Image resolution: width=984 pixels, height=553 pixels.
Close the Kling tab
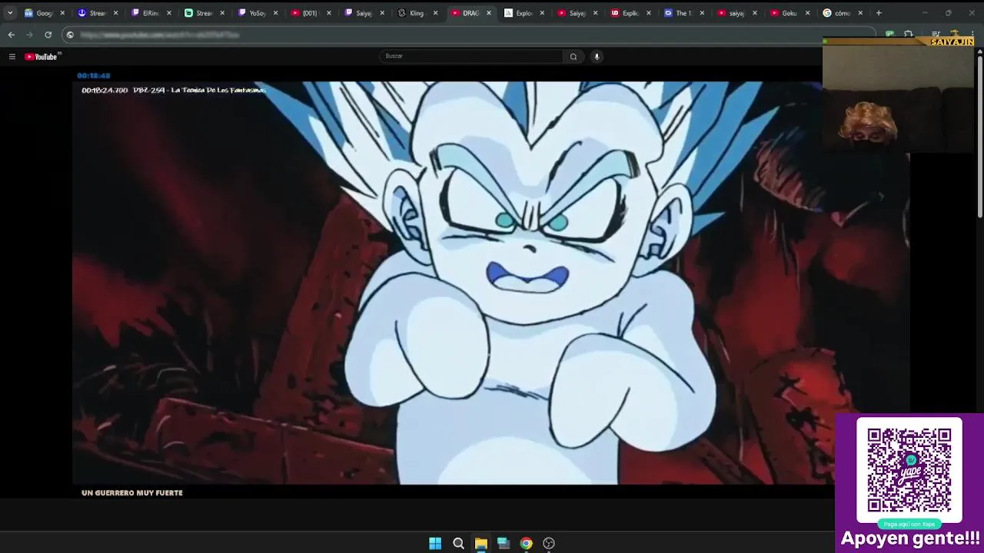click(x=435, y=13)
